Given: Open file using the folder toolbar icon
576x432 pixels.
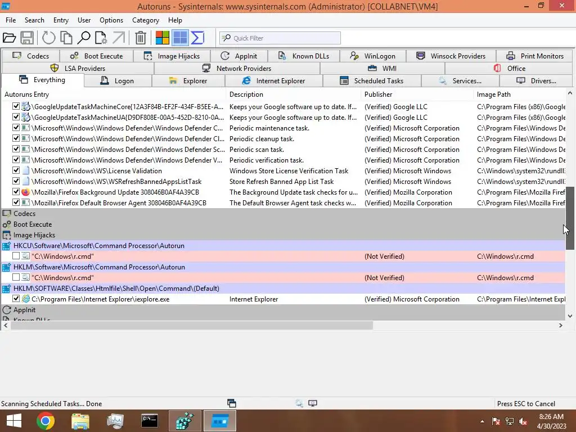Looking at the screenshot, I should [x=9, y=38].
